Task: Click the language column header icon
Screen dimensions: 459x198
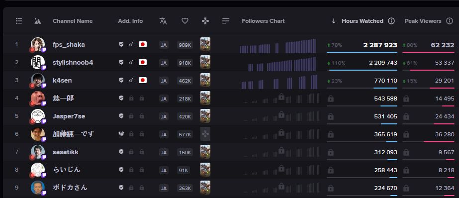Action: pyautogui.click(x=163, y=21)
